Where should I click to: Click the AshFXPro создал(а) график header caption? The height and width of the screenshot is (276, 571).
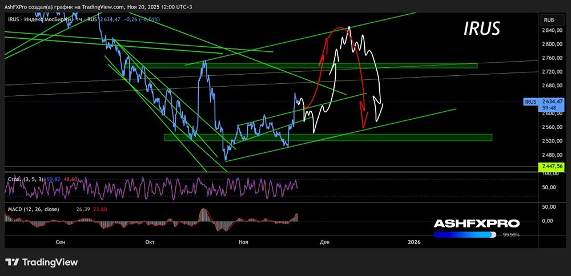point(97,7)
